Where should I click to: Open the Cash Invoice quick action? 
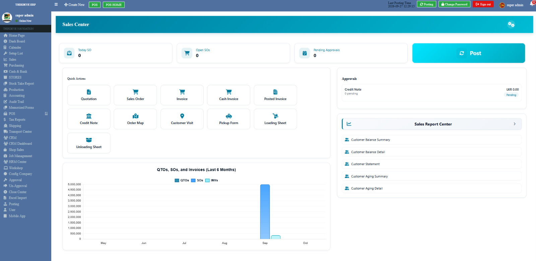tap(229, 95)
